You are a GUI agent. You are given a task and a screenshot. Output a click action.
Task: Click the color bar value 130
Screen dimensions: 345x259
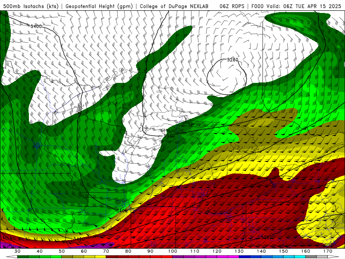(239, 251)
